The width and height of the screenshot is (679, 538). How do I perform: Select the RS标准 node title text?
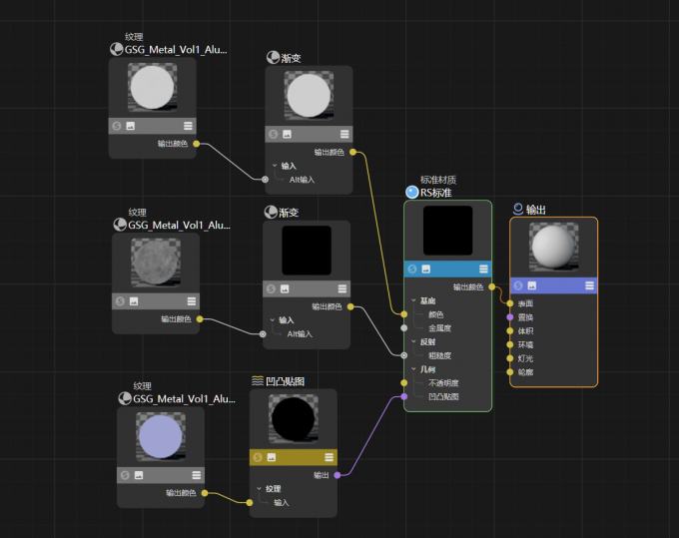(x=436, y=193)
